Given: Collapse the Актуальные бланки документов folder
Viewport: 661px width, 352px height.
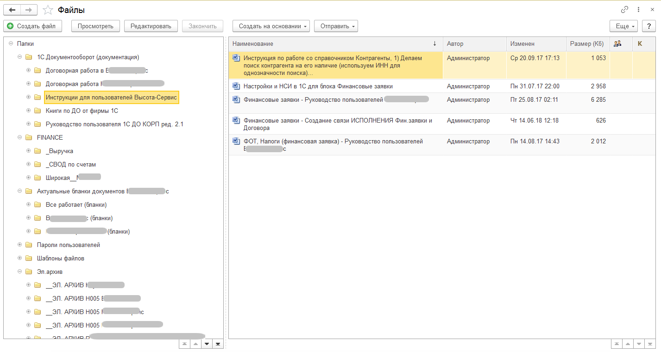Looking at the screenshot, I should pyautogui.click(x=19, y=191).
